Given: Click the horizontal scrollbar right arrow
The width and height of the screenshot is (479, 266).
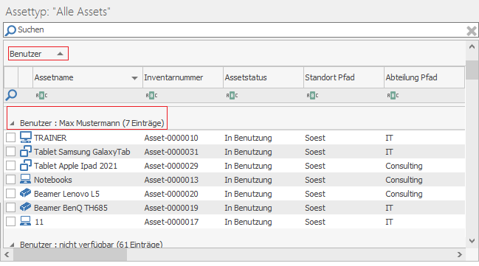Looking at the screenshot, I should pos(460,254).
